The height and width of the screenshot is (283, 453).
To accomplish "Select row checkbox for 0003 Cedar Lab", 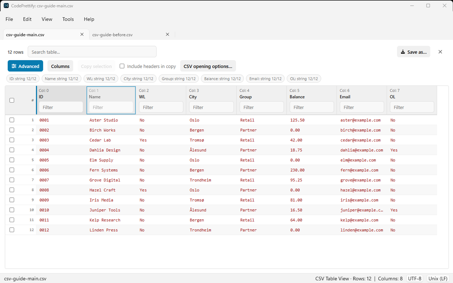I will 12,140.
